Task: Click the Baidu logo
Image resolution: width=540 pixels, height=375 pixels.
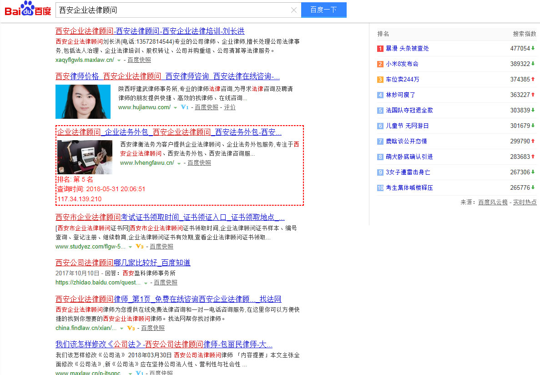Action: [x=28, y=9]
